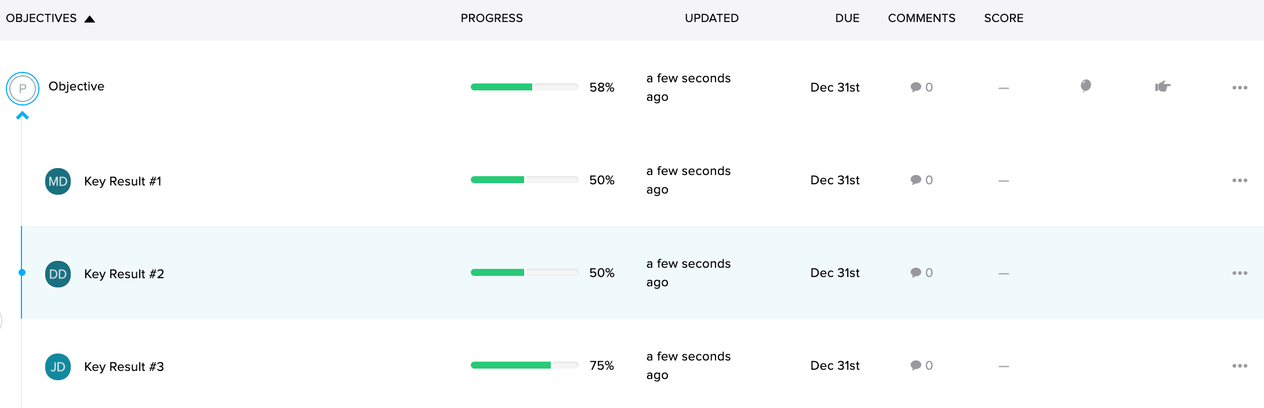Sort by the UPDATED column header
1264x408 pixels.
tap(711, 18)
